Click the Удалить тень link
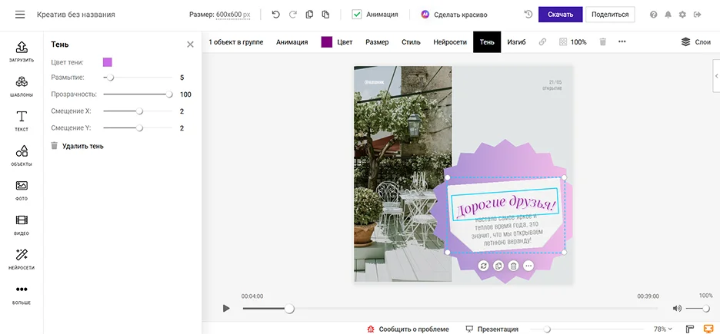 (x=82, y=146)
